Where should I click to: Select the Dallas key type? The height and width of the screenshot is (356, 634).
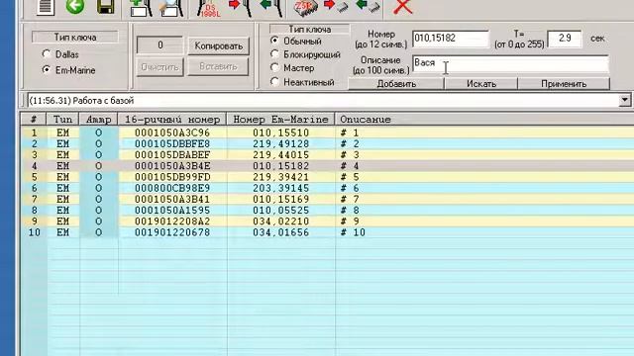[47, 53]
